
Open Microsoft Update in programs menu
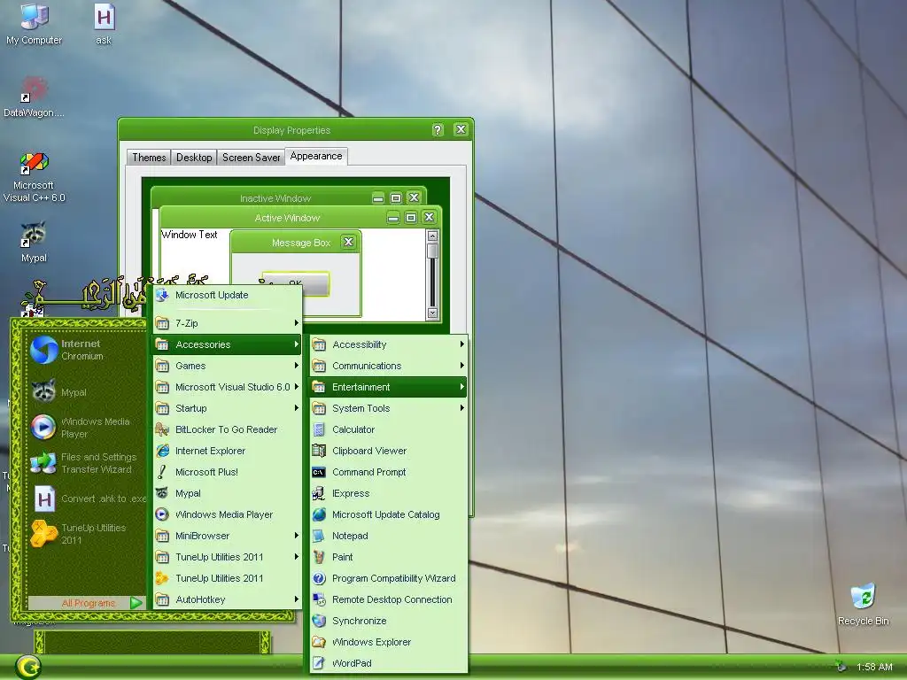[x=227, y=295]
